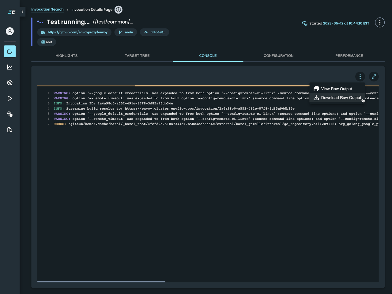Switch to the Target Tree tab

pyautogui.click(x=137, y=56)
